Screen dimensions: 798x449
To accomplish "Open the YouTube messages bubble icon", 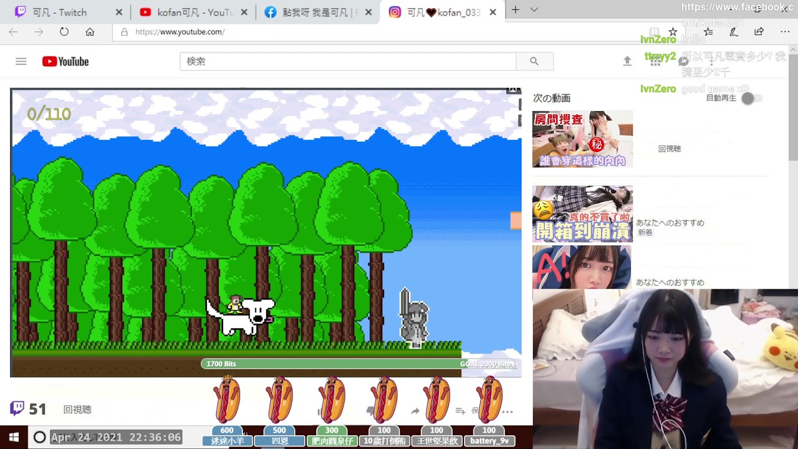I will pos(683,61).
